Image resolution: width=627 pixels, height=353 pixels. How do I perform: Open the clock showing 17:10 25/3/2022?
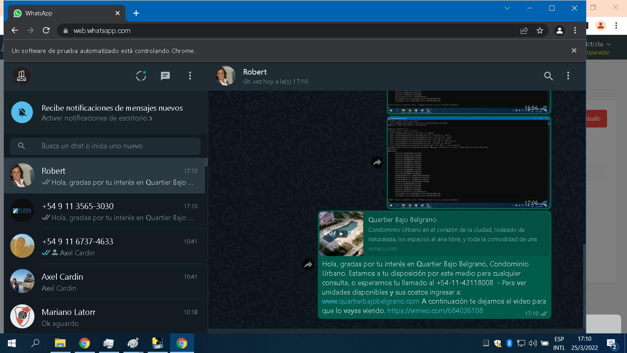click(x=584, y=343)
